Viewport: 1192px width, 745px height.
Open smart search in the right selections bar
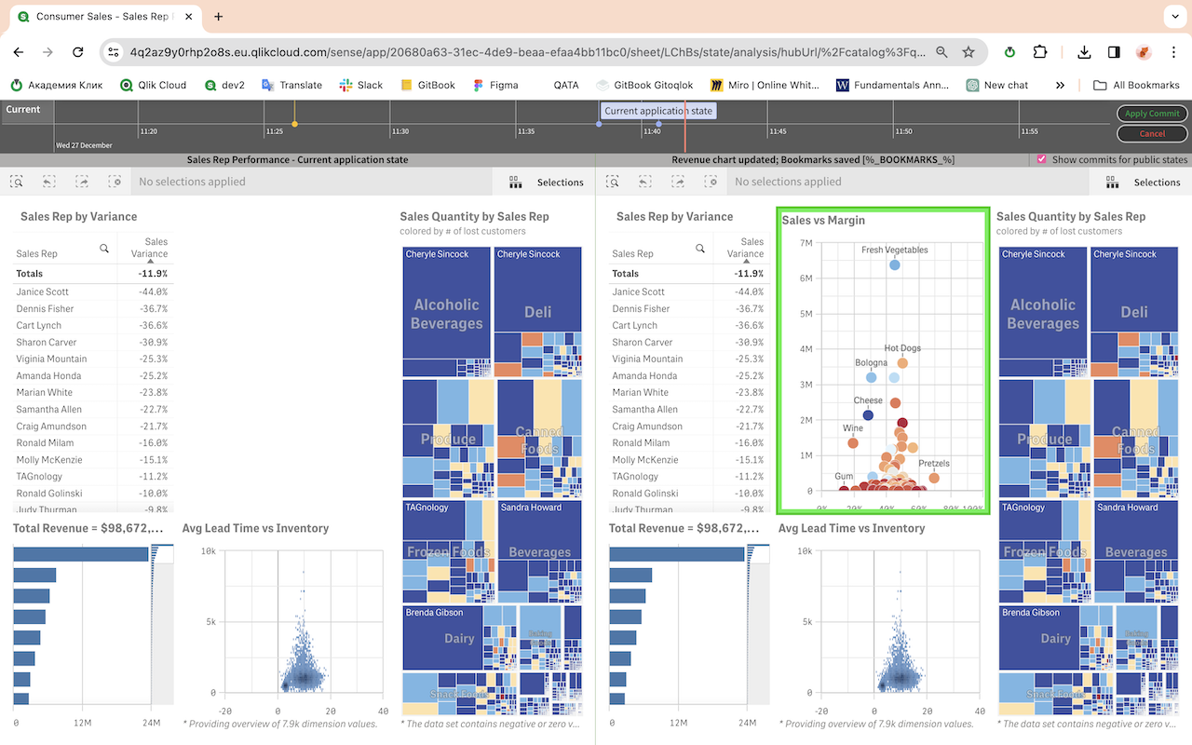(612, 181)
